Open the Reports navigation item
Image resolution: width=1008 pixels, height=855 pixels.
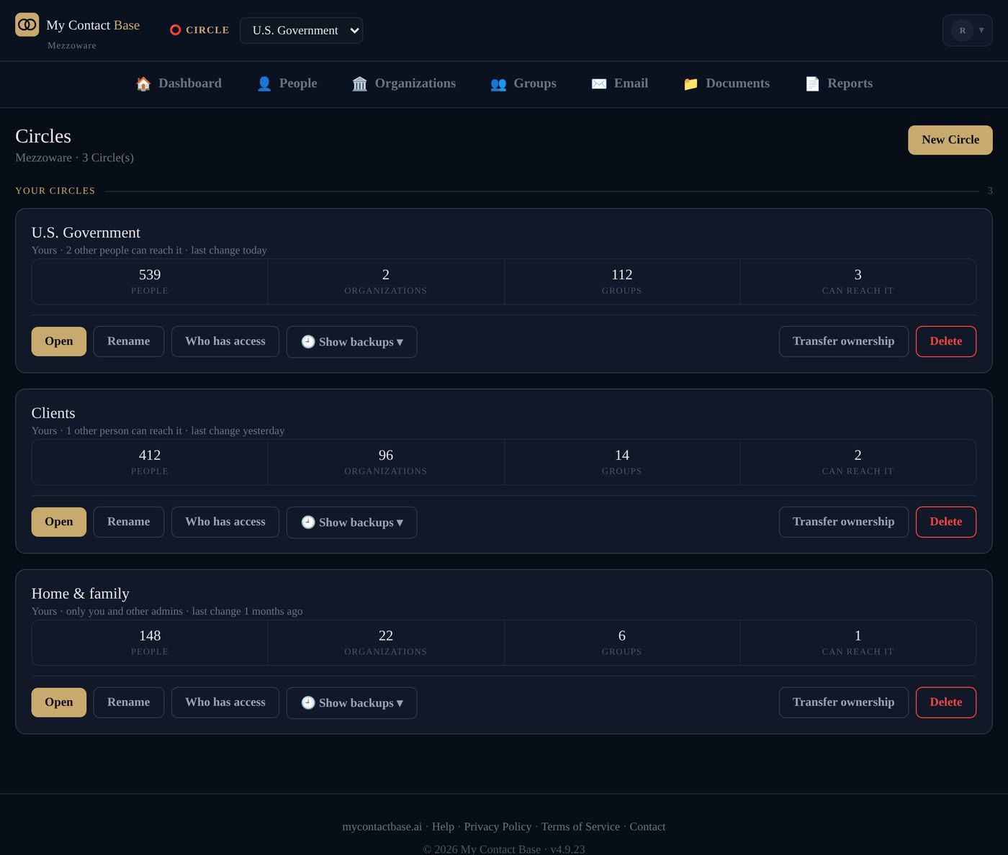click(x=838, y=83)
